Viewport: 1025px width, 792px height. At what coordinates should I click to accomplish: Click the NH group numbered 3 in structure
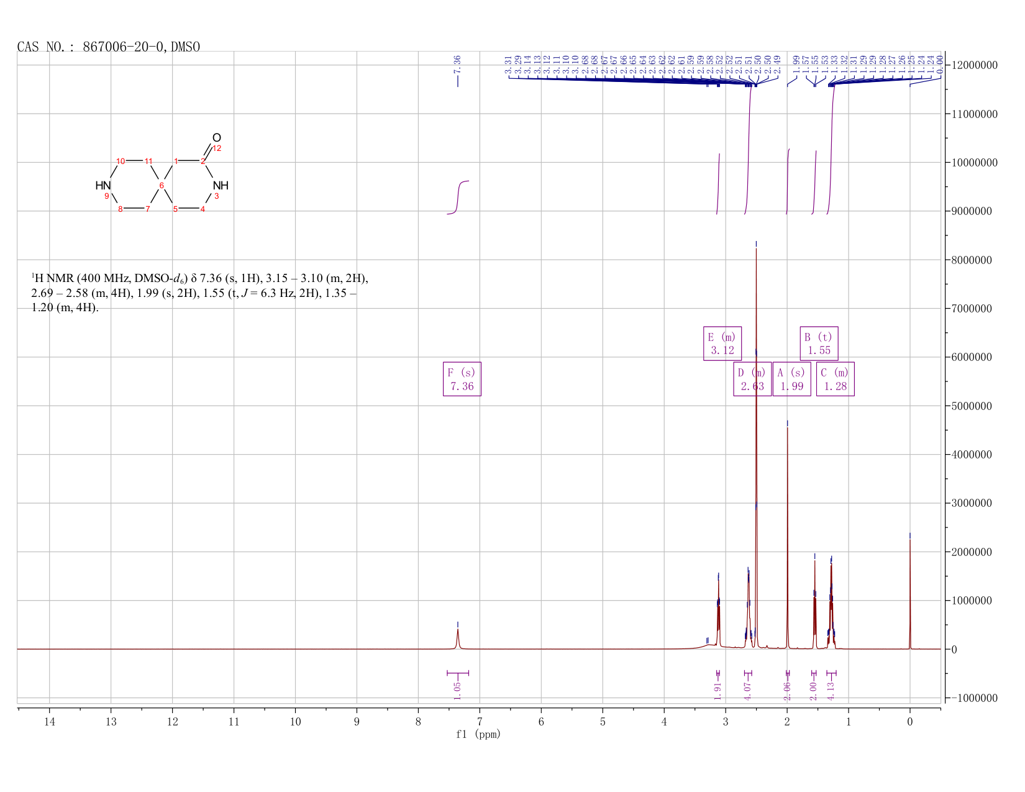tap(221, 186)
